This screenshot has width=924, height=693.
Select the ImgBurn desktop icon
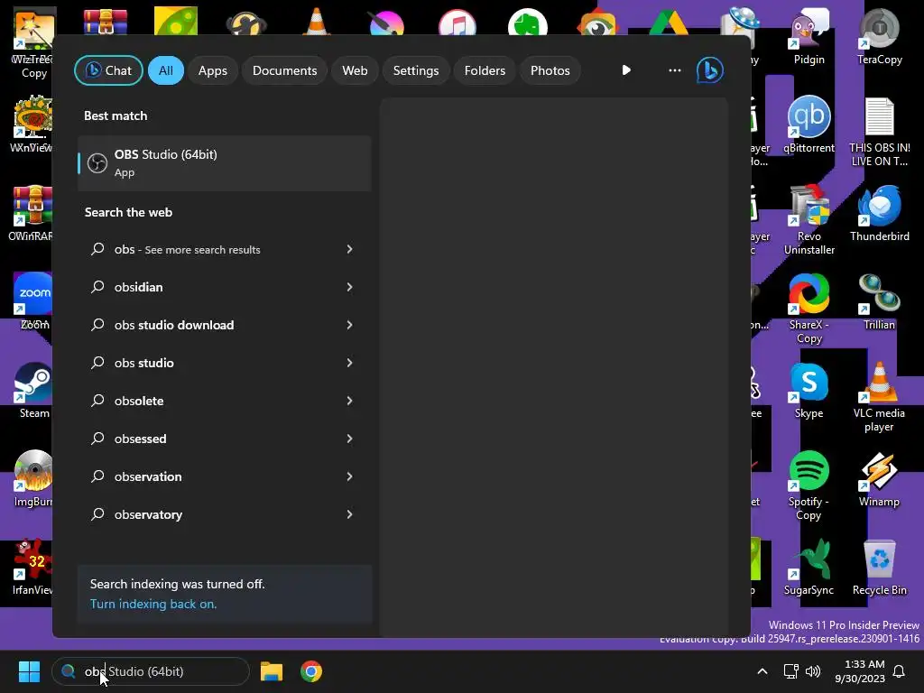pos(33,478)
